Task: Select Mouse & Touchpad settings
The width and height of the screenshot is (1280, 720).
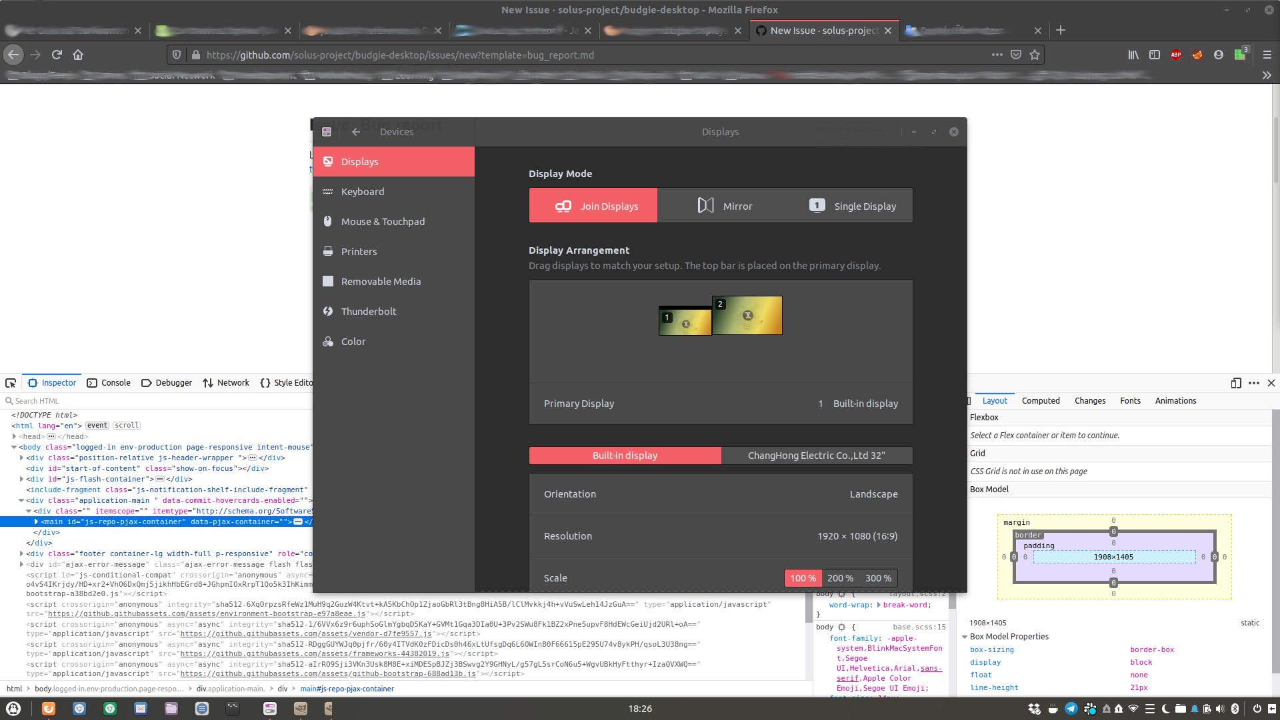Action: [x=383, y=221]
